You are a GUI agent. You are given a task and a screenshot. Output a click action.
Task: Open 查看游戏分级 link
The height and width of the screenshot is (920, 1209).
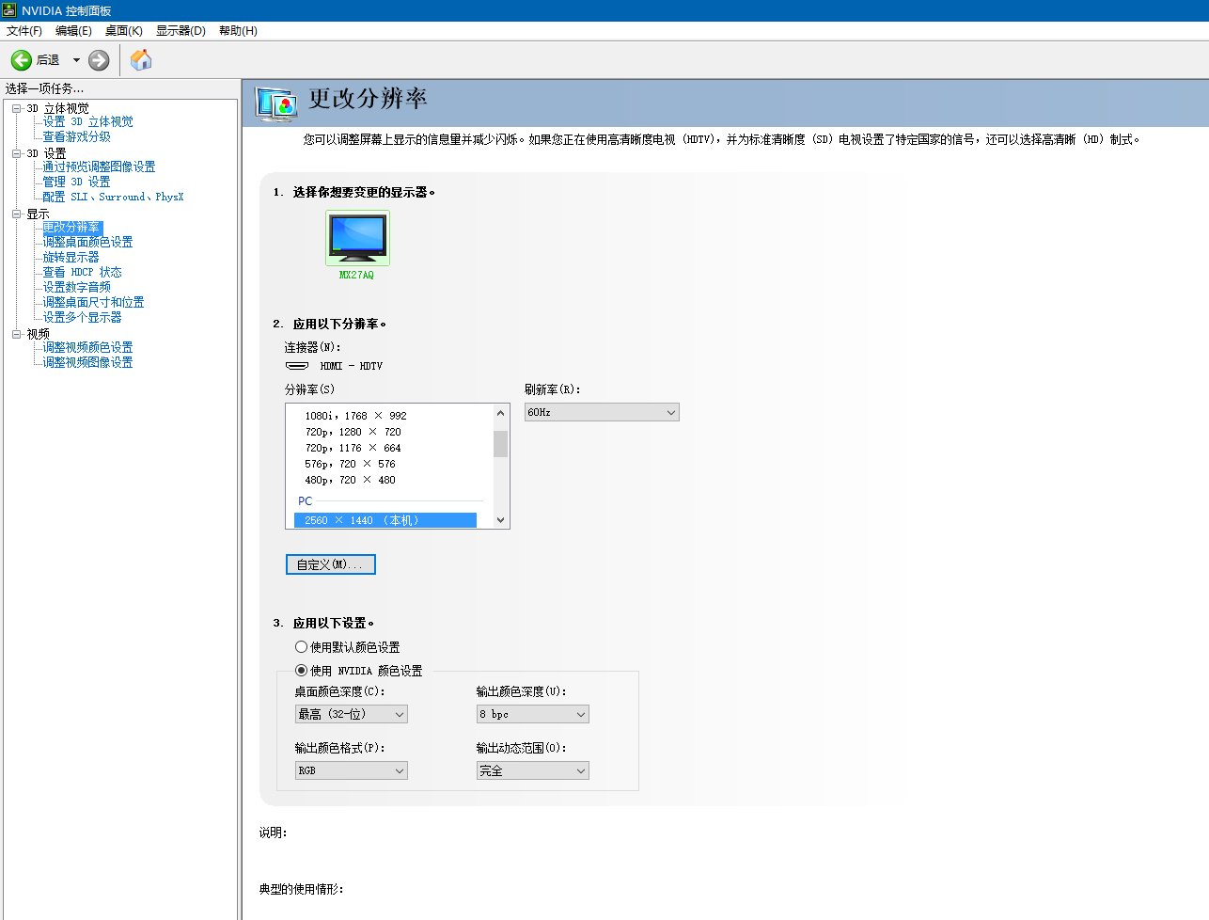point(77,137)
